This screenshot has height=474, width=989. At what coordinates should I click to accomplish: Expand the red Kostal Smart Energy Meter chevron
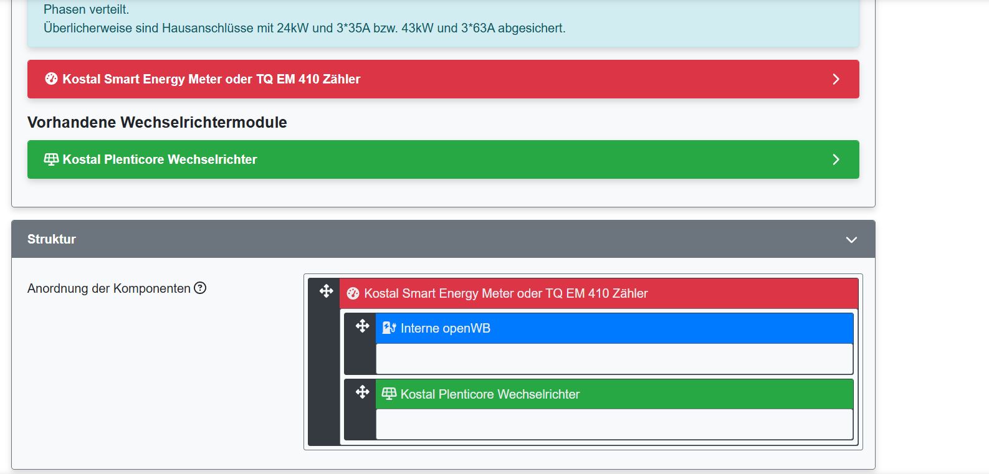coord(836,79)
